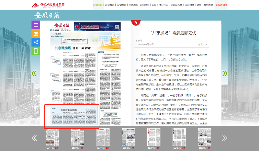The height and width of the screenshot is (151, 259).
Task: Move thumbnail strip right with white chevrons
Action: click(225, 138)
